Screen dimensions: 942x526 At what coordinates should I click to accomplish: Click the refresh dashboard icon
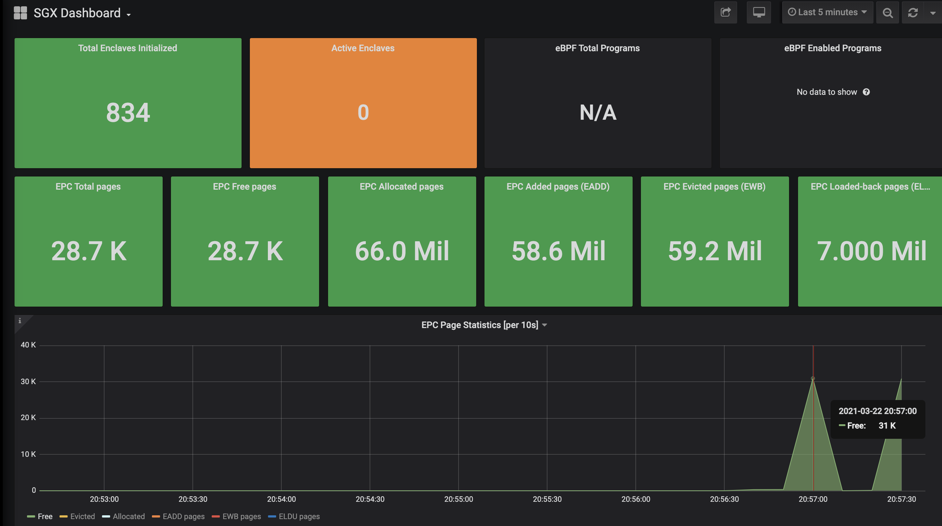(x=913, y=13)
